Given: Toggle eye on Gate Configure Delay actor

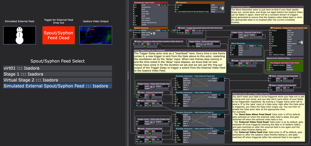Looking at the screenshot, I should coord(135,41).
